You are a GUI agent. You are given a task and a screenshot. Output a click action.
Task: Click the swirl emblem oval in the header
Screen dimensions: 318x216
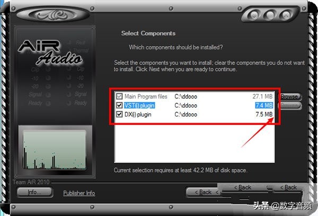53,14
